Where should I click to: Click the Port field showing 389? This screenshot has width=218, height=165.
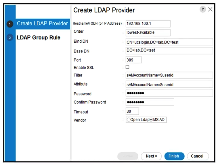[x=133, y=60]
